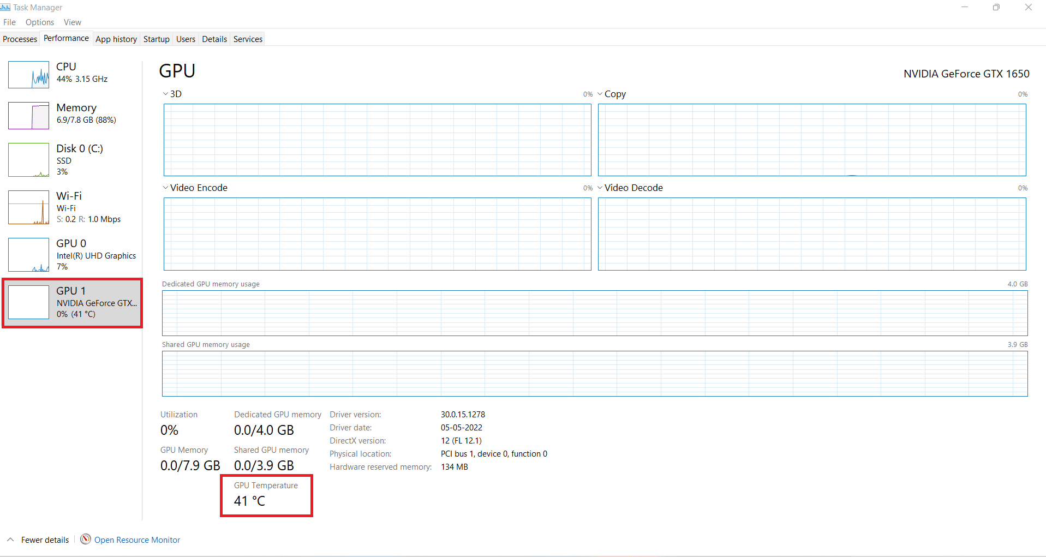
Task: Restore down the Task Manager window
Action: [996, 7]
